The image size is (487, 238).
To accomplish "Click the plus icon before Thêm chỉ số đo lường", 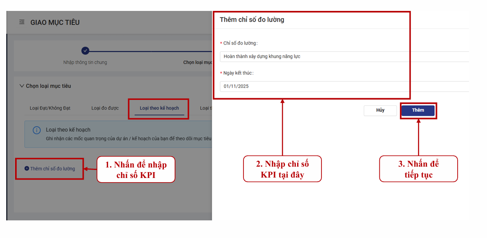I will pos(27,169).
